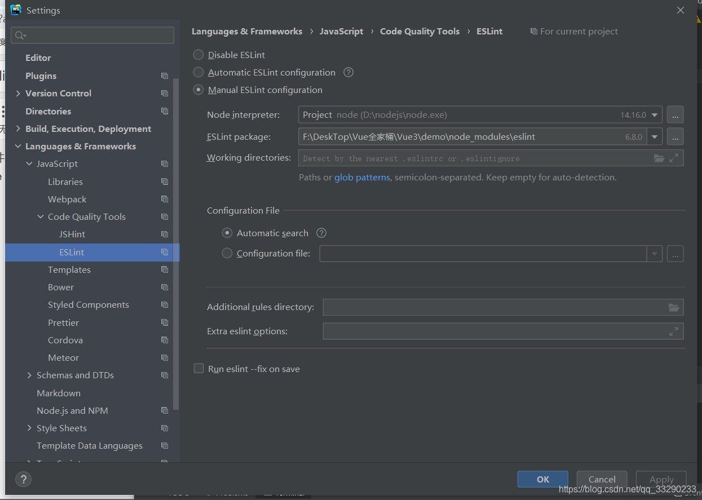The image size is (702, 500).
Task: Open the Configuration file dropdown arrow
Action: 654,254
